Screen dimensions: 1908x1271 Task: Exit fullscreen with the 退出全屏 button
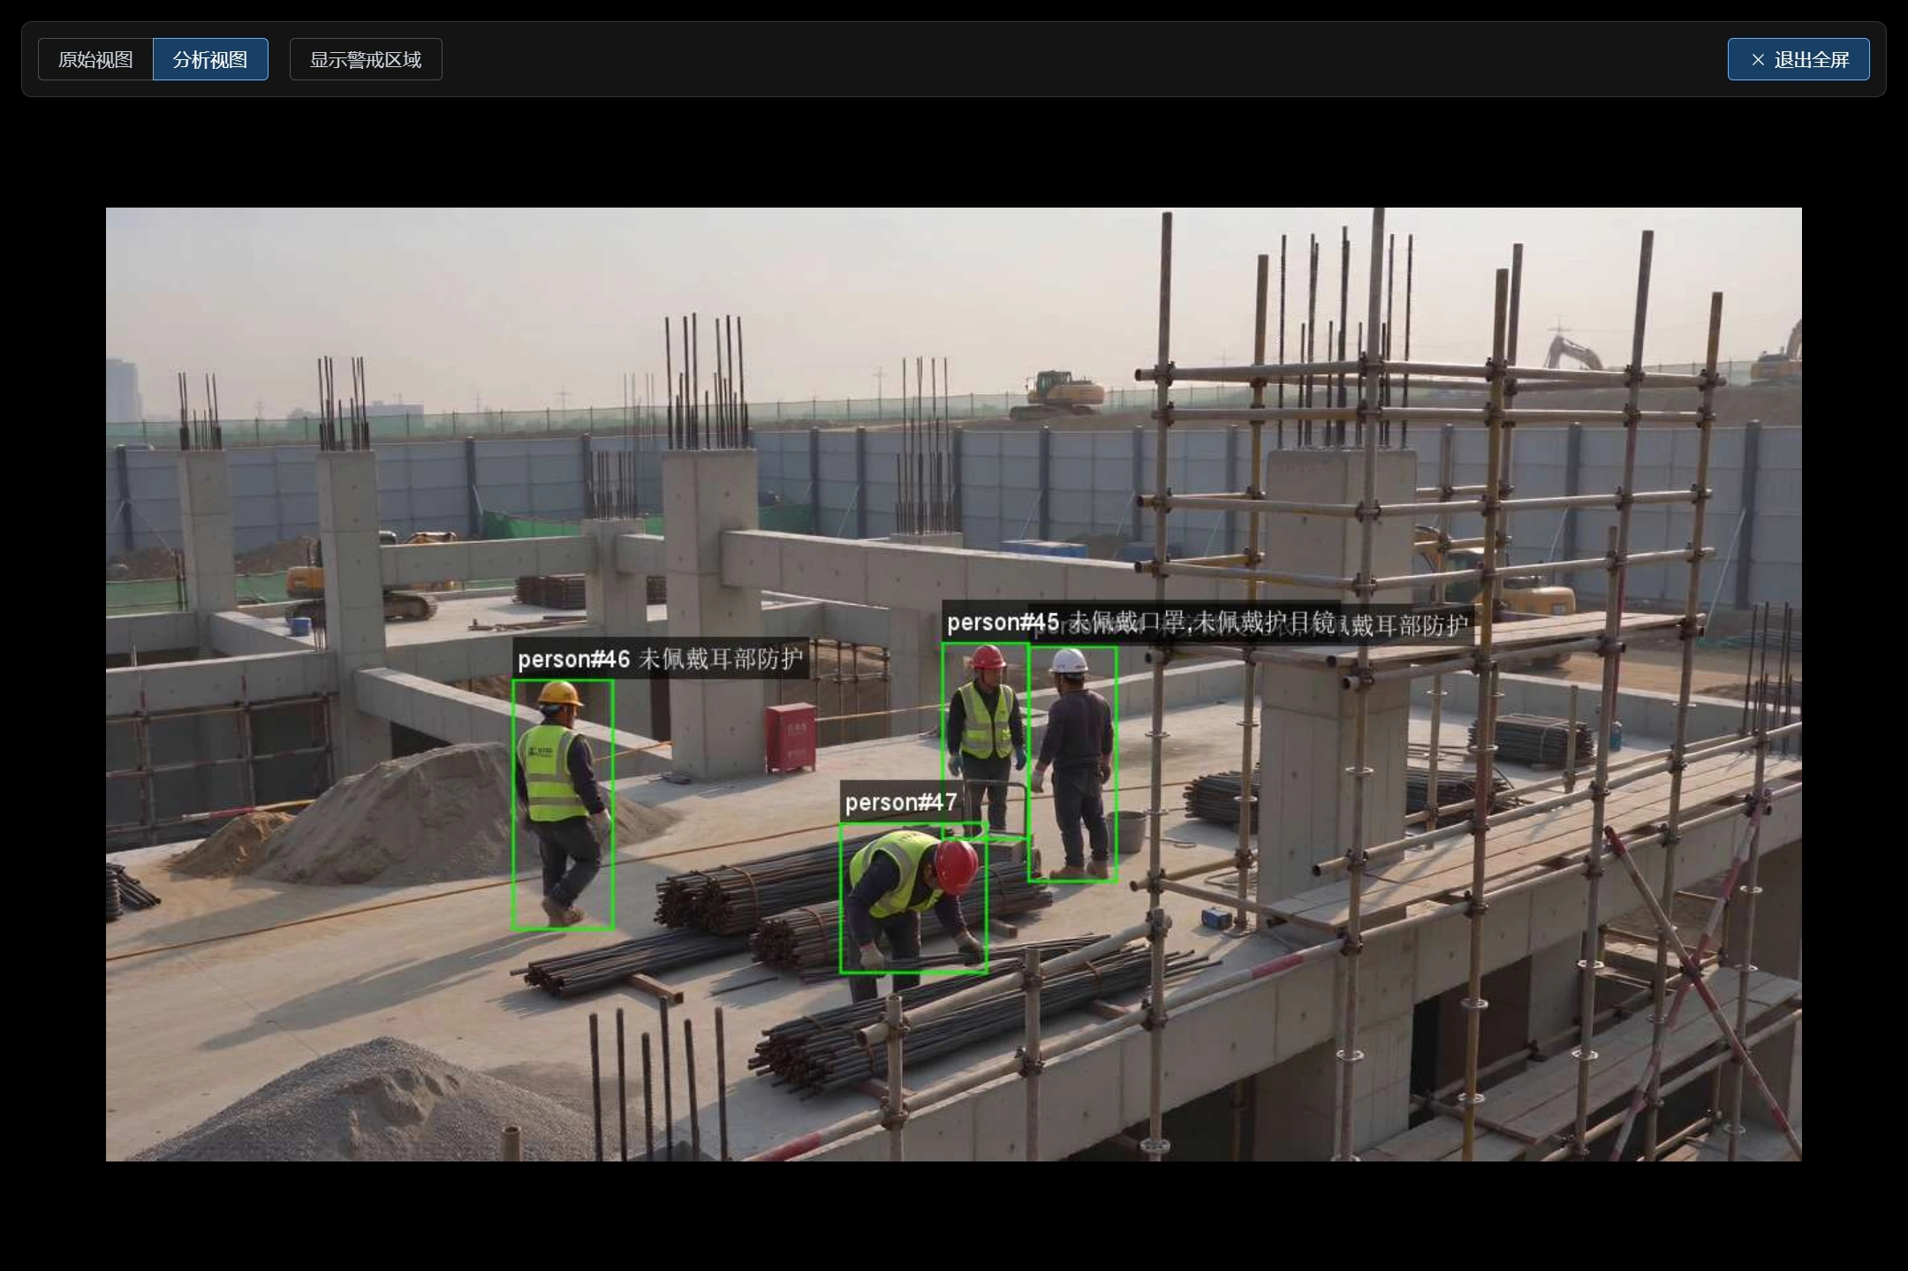click(x=1798, y=59)
